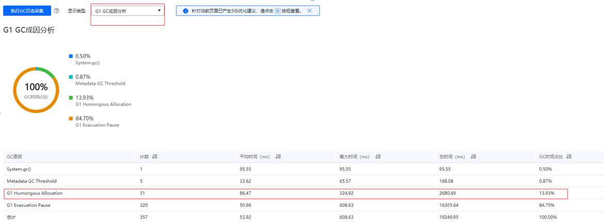The height and width of the screenshot is (222, 604).
Task: Click the blue info icon in notification
Action: (x=185, y=11)
